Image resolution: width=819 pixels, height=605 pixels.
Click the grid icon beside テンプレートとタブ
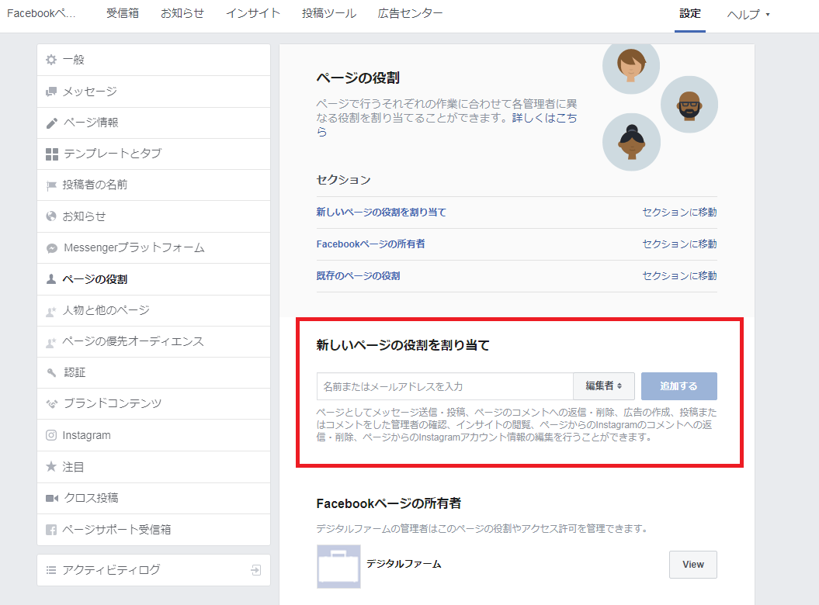pyautogui.click(x=52, y=154)
